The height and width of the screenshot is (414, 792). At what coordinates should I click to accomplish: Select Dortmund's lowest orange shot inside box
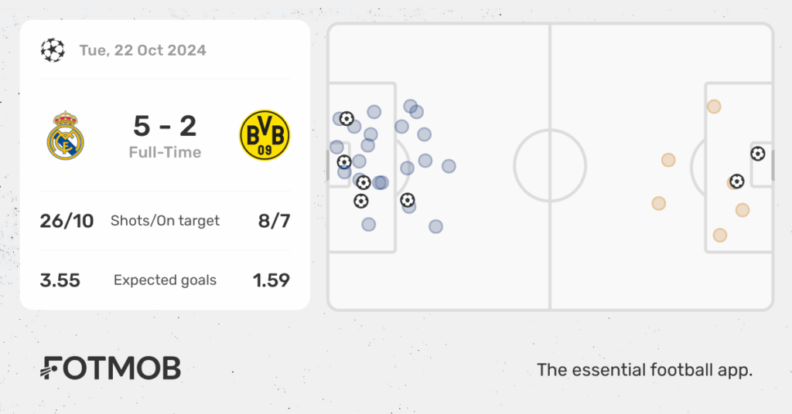click(720, 235)
